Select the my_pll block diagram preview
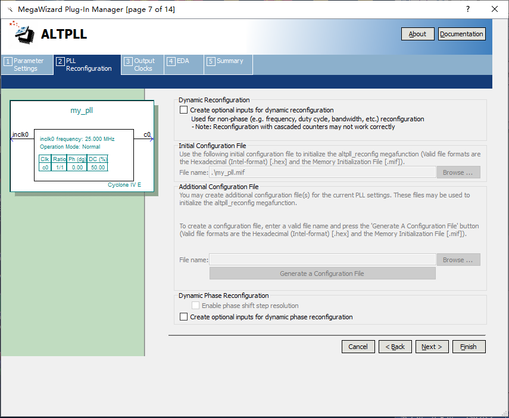Screen dimensions: 509x418 coord(82,146)
